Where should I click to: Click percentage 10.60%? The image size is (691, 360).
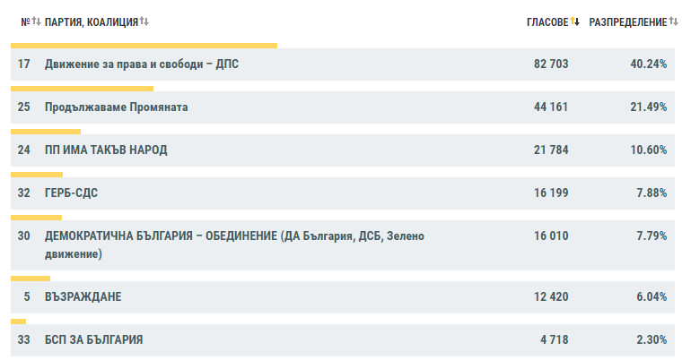coord(648,150)
